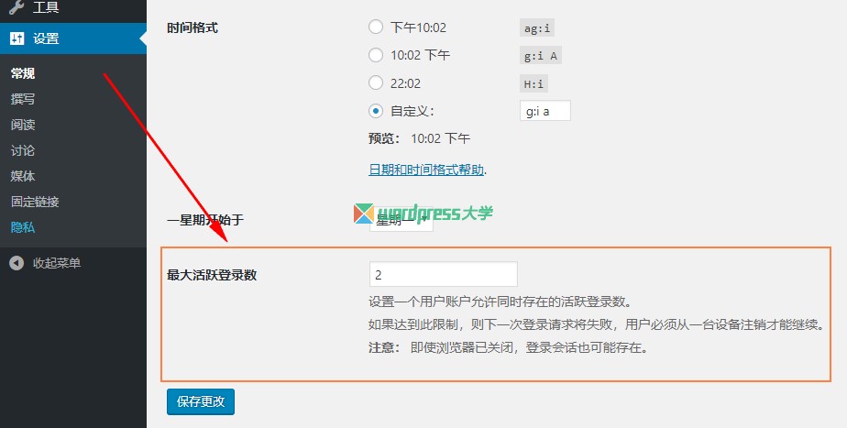Click the 保存更改 save changes button
This screenshot has width=847, height=428.
click(201, 401)
